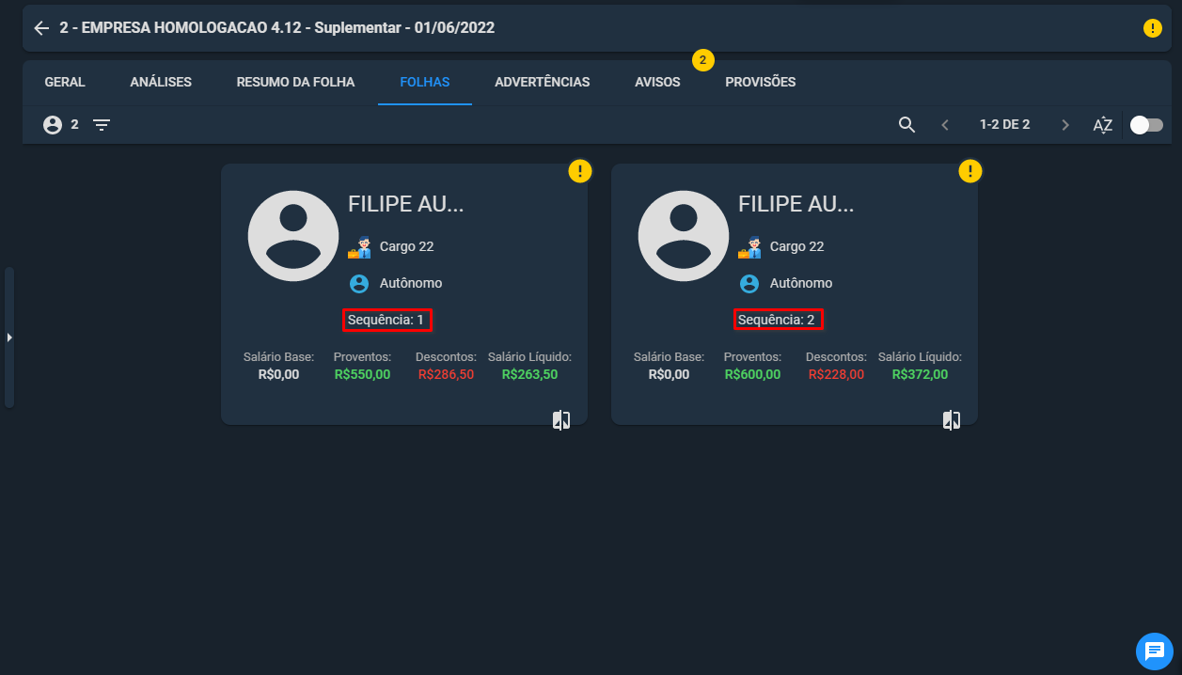
Task: Switch to the AVISOS tab
Action: click(x=657, y=82)
